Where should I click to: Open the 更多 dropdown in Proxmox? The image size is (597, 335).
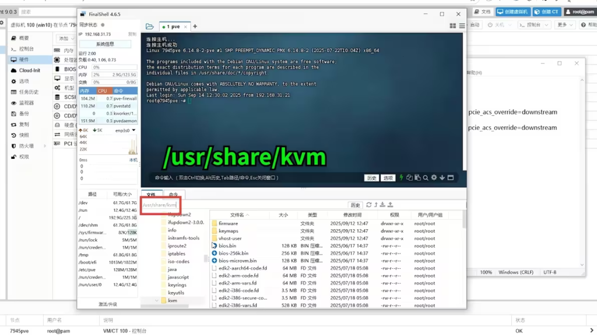coord(564,25)
